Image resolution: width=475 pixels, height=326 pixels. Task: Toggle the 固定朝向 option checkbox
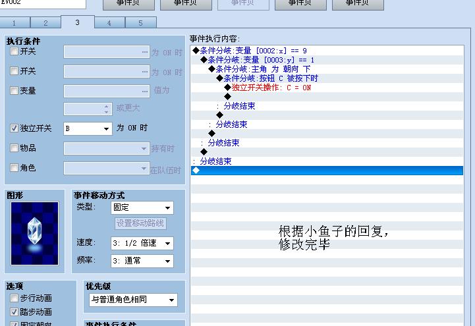coord(14,324)
